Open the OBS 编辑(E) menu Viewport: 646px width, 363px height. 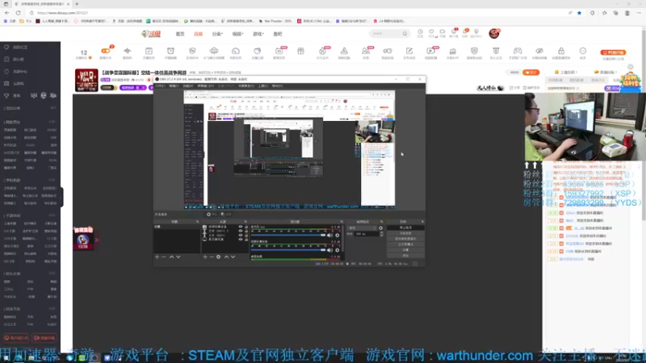click(x=174, y=86)
